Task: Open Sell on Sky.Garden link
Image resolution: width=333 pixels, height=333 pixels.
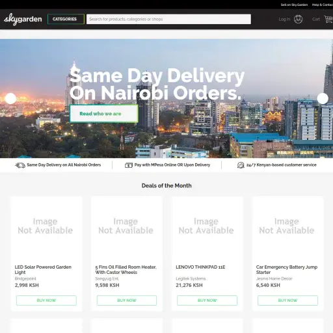Action: 294,5
